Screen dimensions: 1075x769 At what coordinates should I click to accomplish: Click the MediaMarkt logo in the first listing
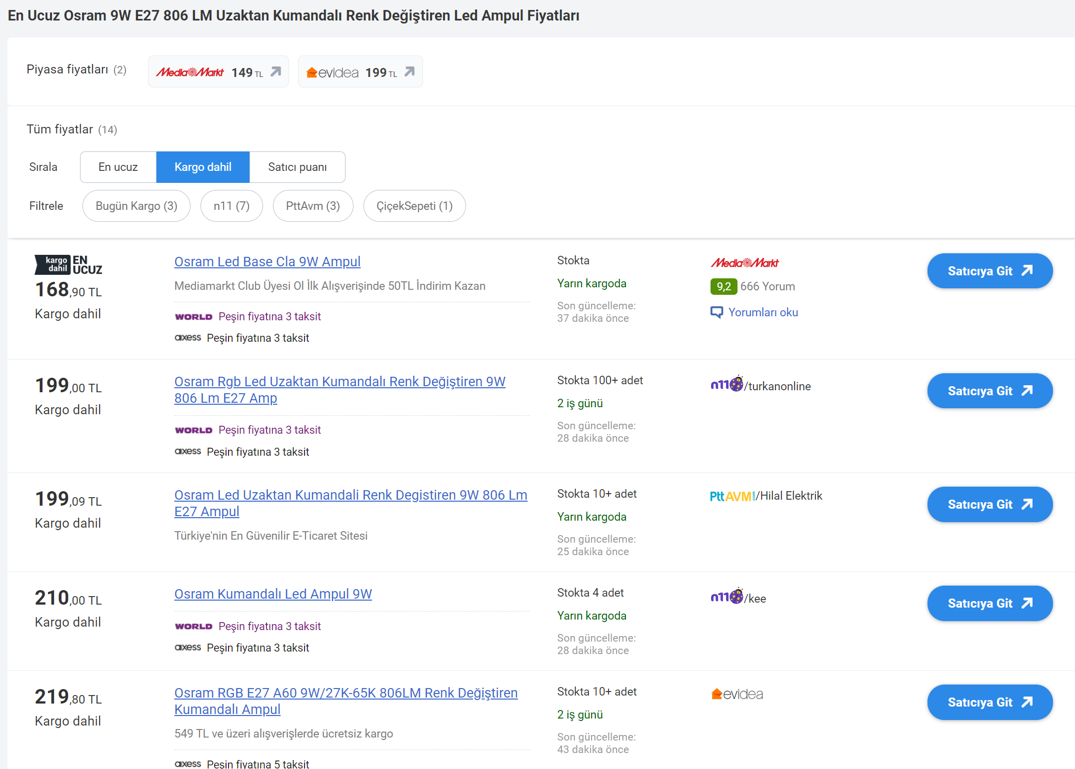click(x=744, y=263)
